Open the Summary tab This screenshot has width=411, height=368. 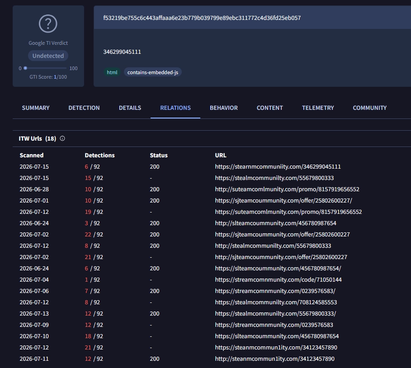pyautogui.click(x=36, y=108)
